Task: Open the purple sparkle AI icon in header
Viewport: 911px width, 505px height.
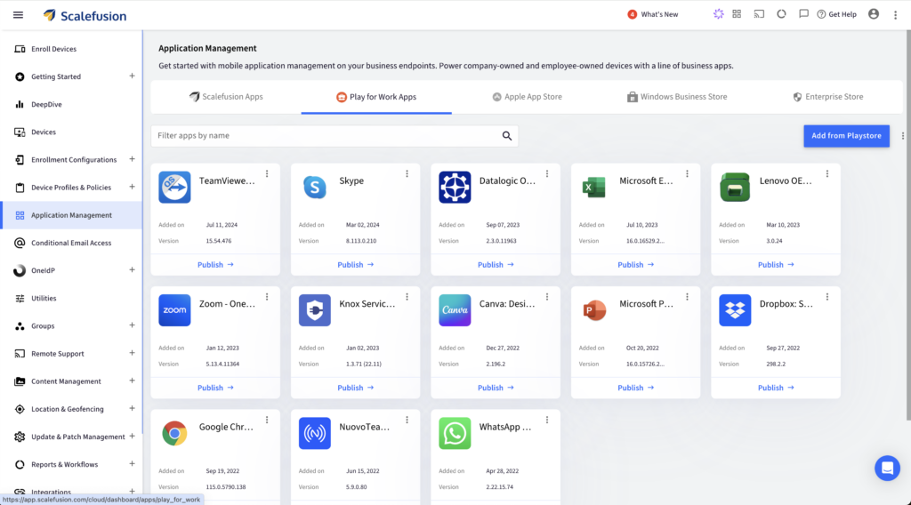Action: 719,14
